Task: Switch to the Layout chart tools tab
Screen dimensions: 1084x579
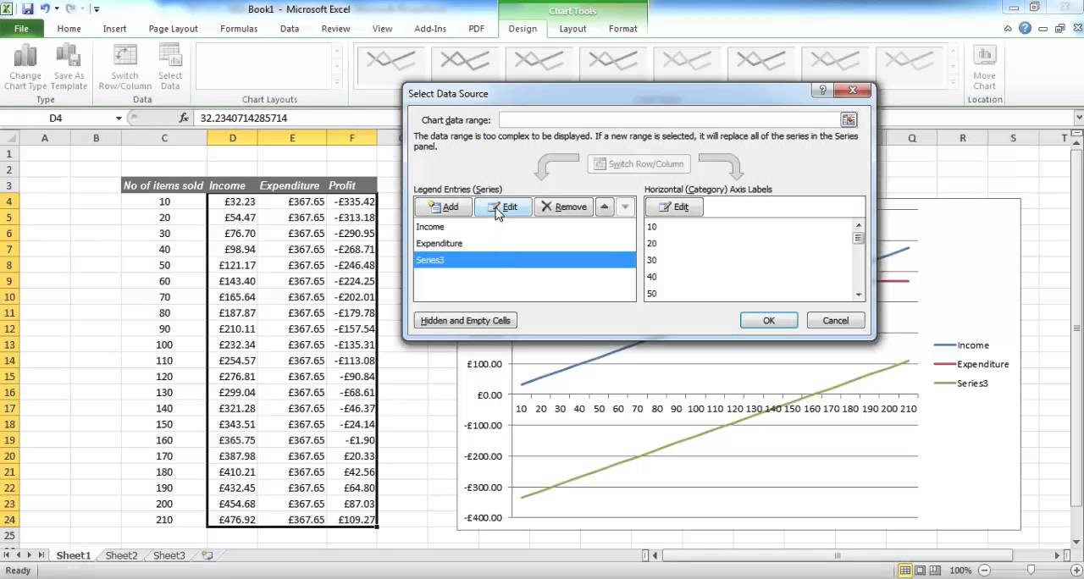Action: 572,28
